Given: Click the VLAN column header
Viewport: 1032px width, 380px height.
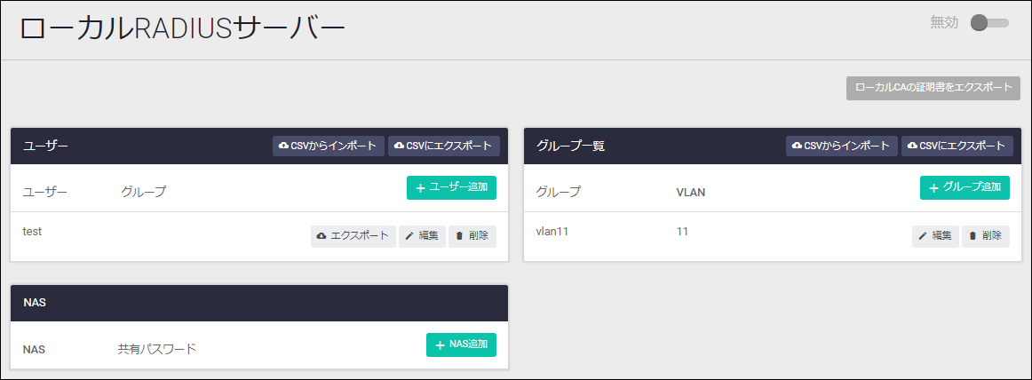Looking at the screenshot, I should tap(690, 193).
